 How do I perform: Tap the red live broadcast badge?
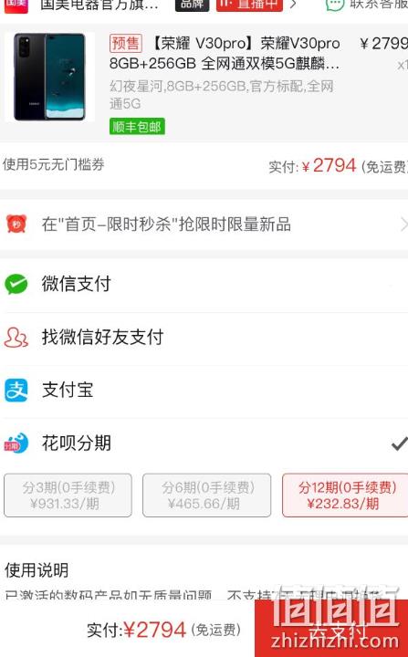(x=249, y=5)
